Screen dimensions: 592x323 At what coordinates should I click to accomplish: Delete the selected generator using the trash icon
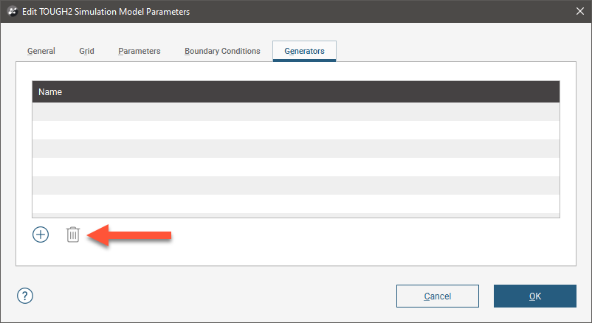(x=72, y=235)
